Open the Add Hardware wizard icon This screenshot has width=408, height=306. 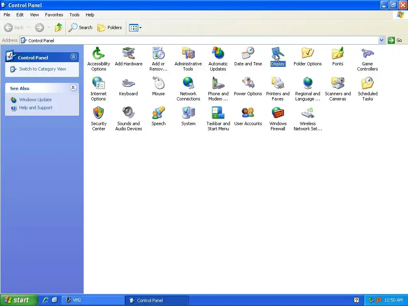coord(129,56)
